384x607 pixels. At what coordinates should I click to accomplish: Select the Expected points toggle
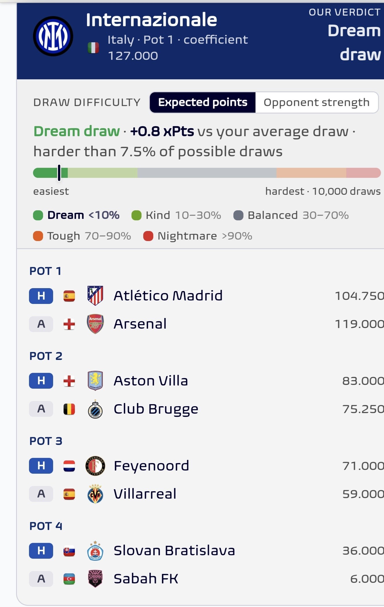(203, 102)
